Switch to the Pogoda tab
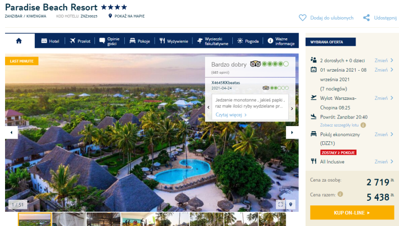 (248, 41)
